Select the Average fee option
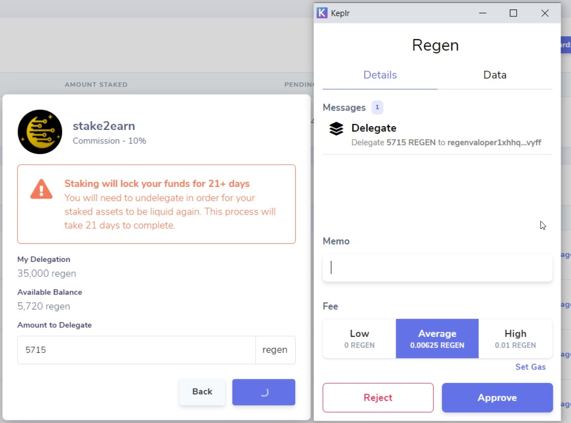Image resolution: width=571 pixels, height=423 pixels. point(437,338)
